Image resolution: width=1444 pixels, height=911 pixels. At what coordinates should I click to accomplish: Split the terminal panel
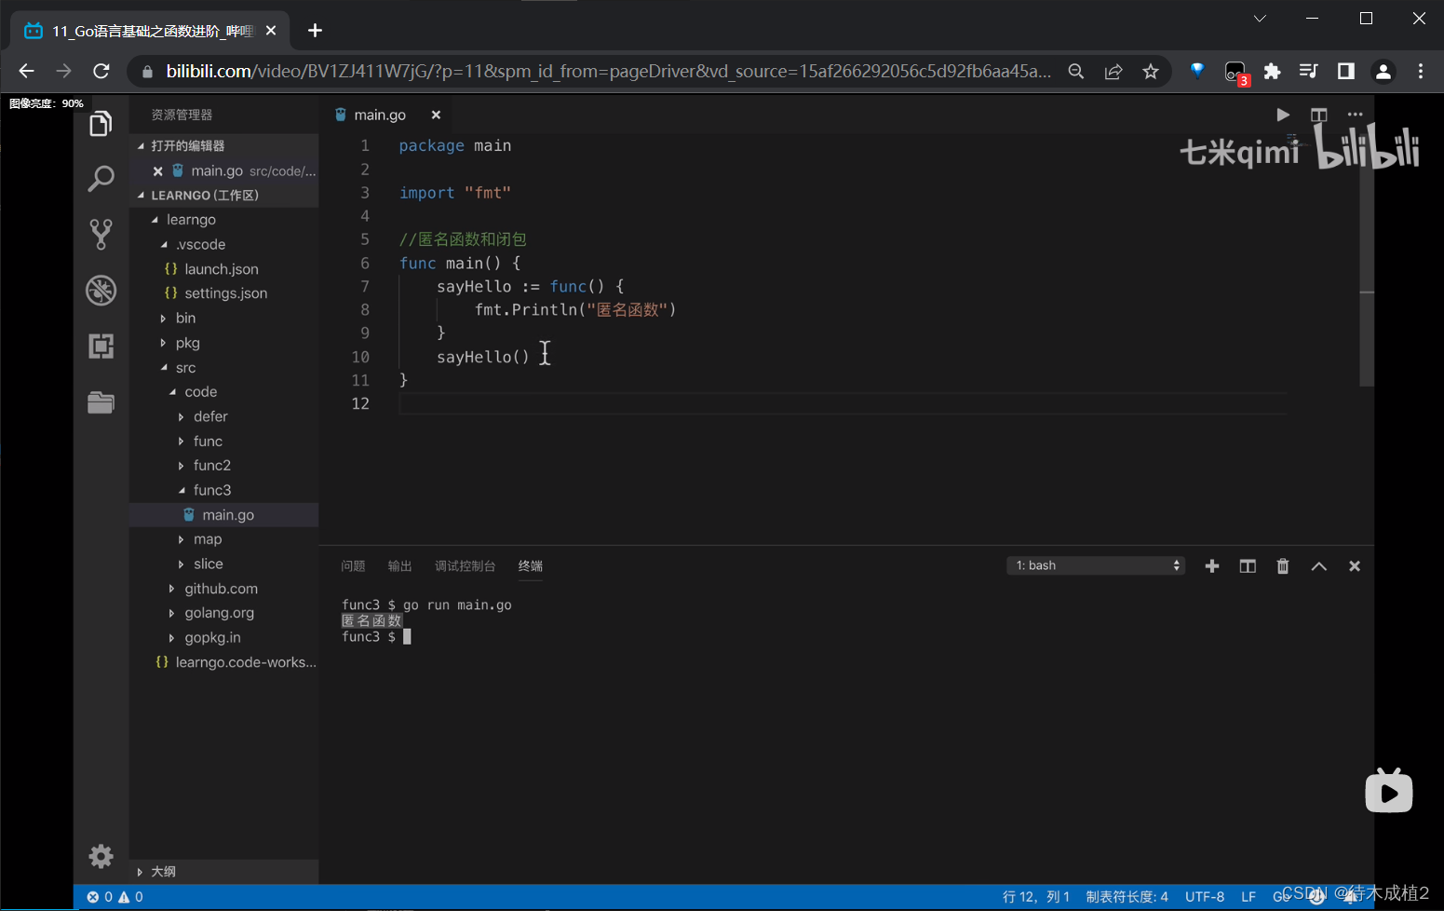click(x=1248, y=566)
